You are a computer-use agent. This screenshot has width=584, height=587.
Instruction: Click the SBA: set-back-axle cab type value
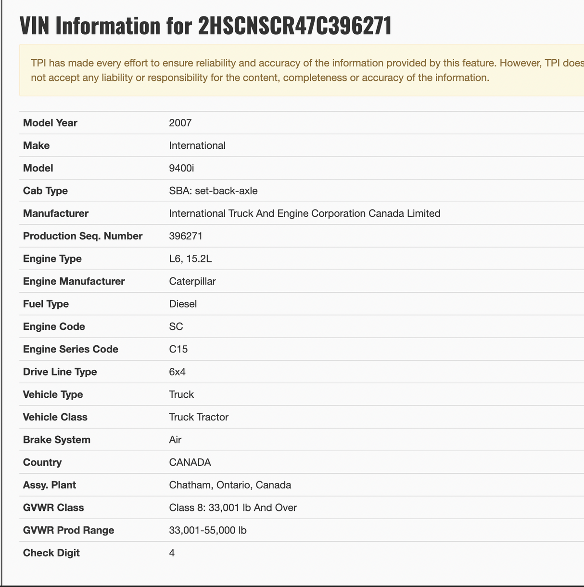pos(213,191)
